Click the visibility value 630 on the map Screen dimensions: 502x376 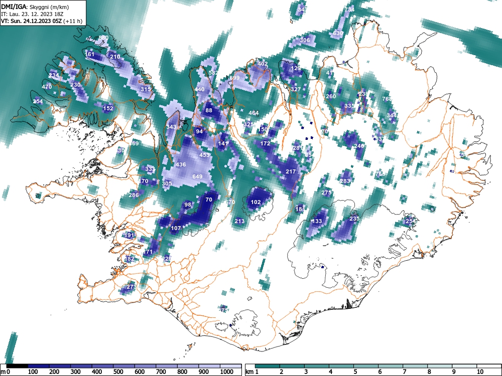click(338, 33)
